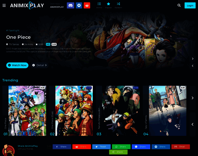Screen dimensions: 198x156
Task: Click the Luffy avatar beside share bar
Action: (8, 151)
